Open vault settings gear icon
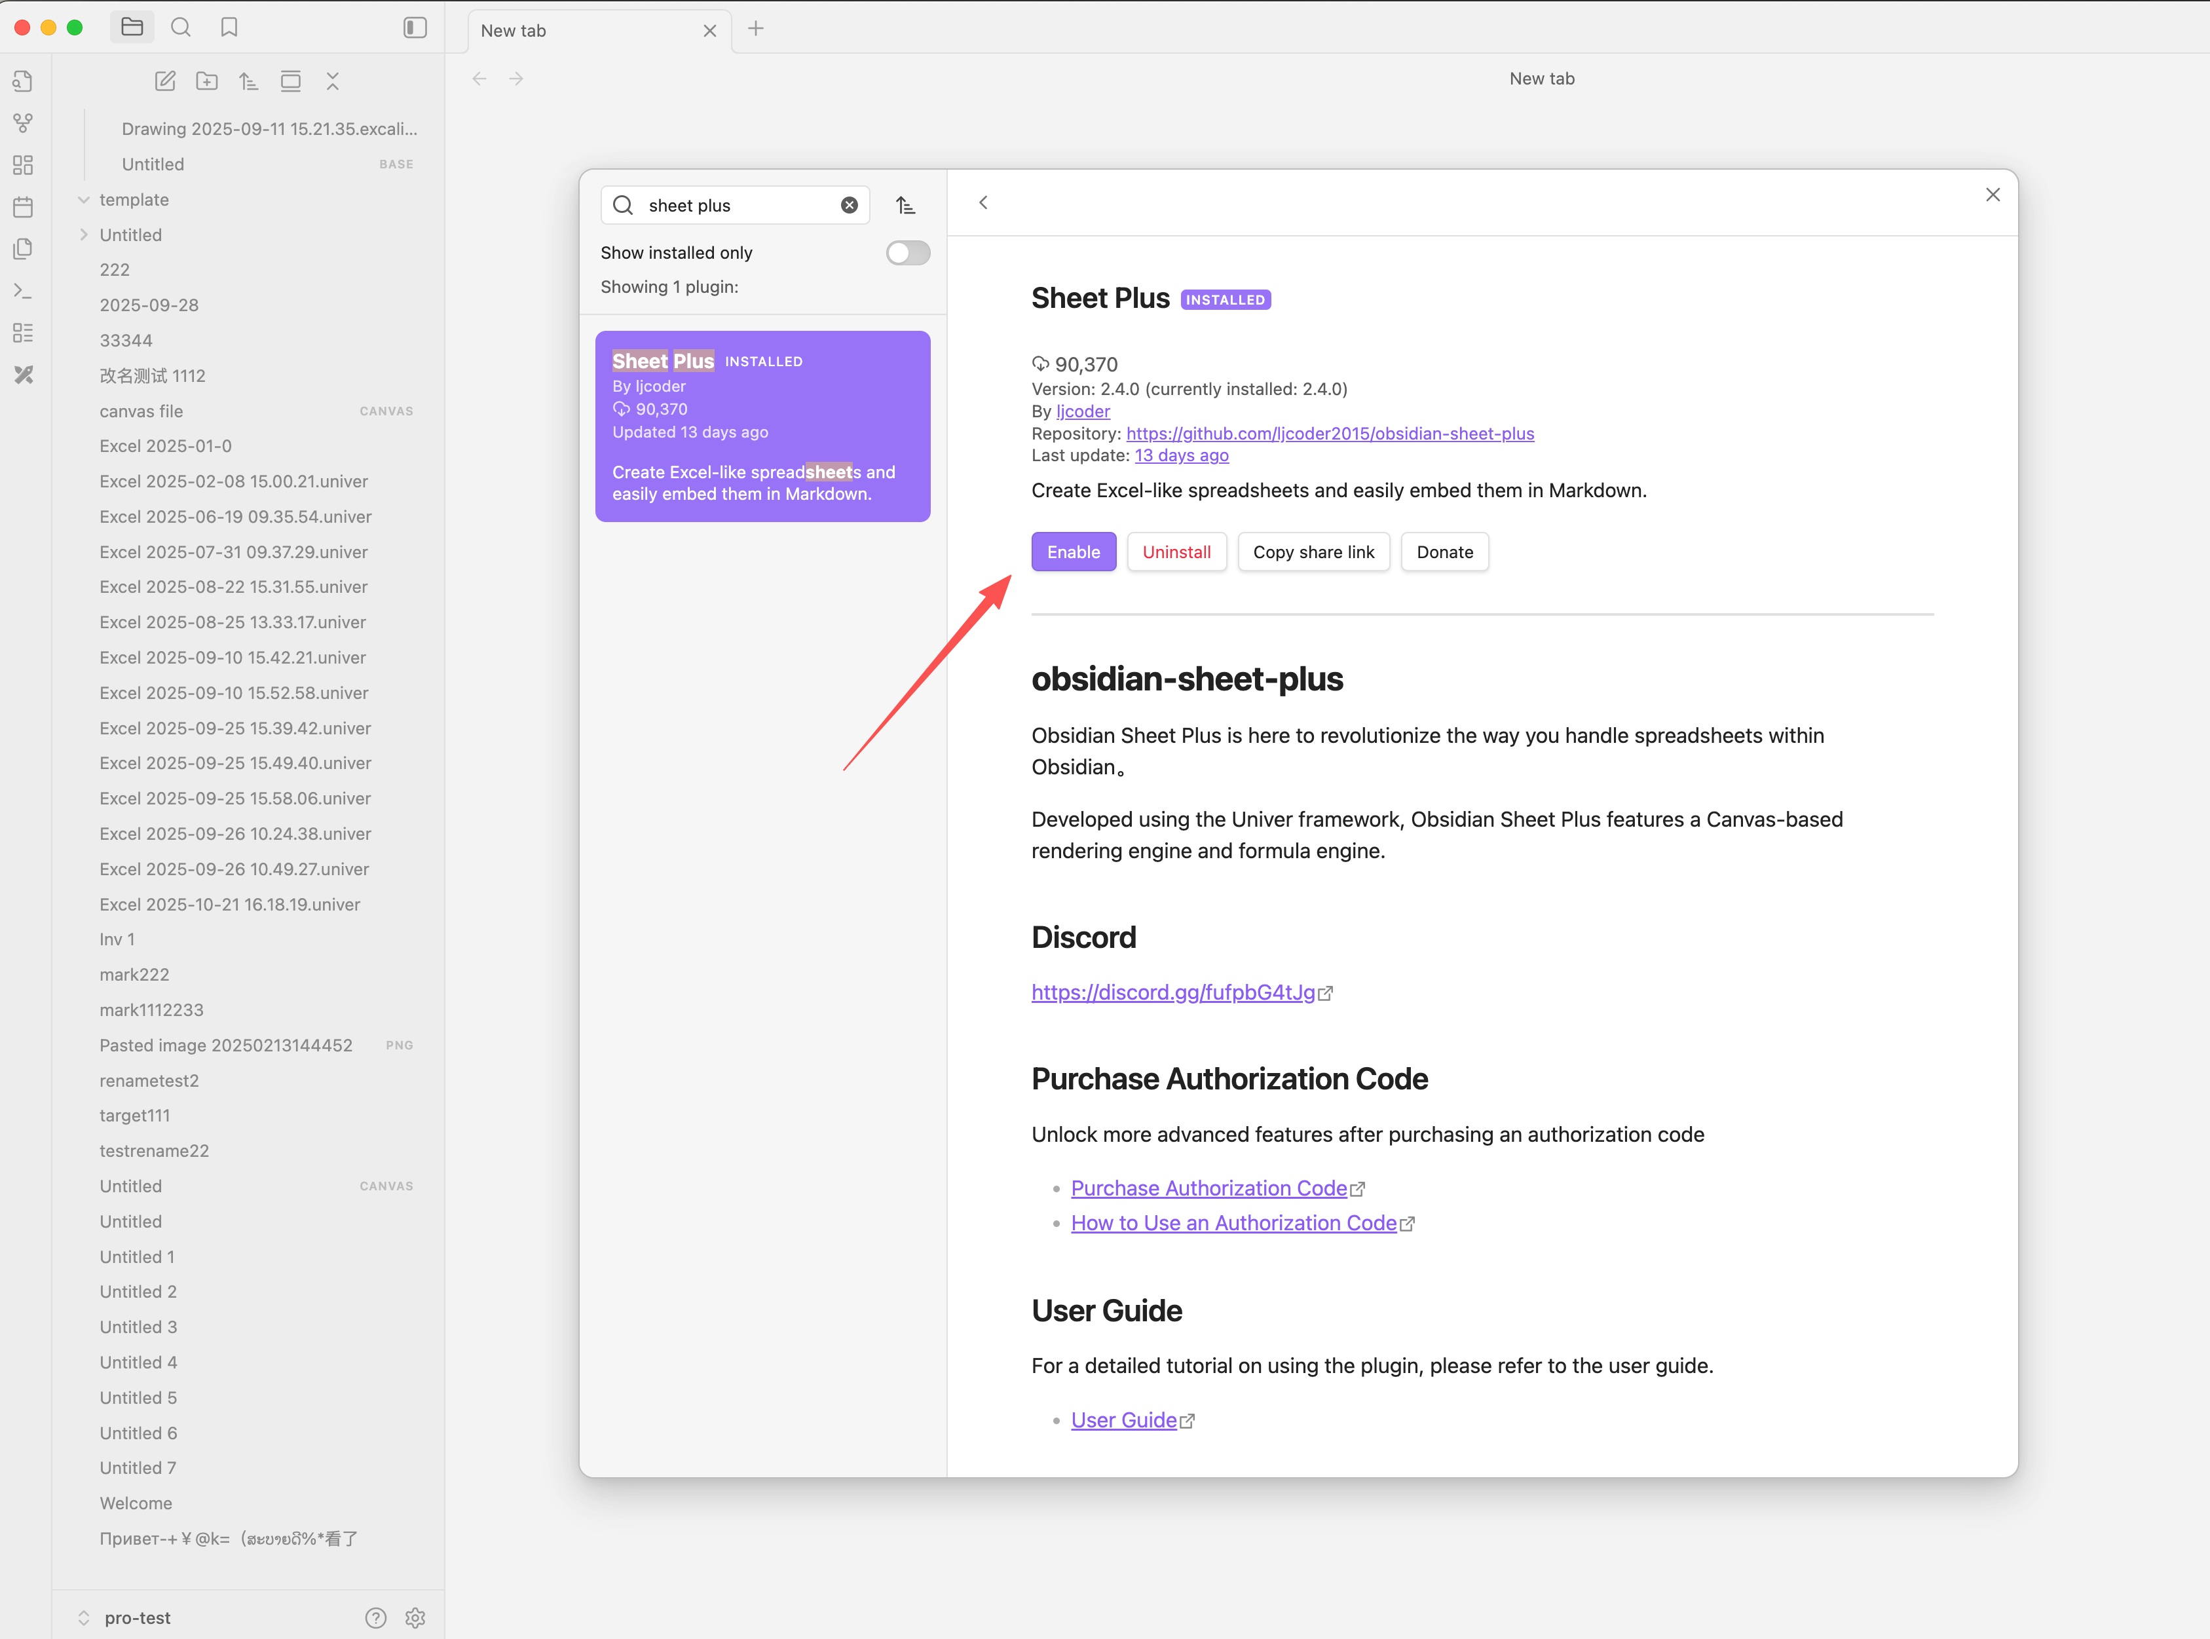The height and width of the screenshot is (1639, 2210). pyautogui.click(x=416, y=1617)
